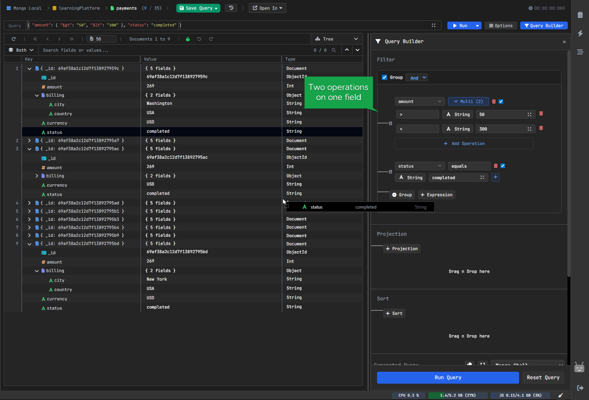Open the clipboard icon in right sidebar

point(580,15)
